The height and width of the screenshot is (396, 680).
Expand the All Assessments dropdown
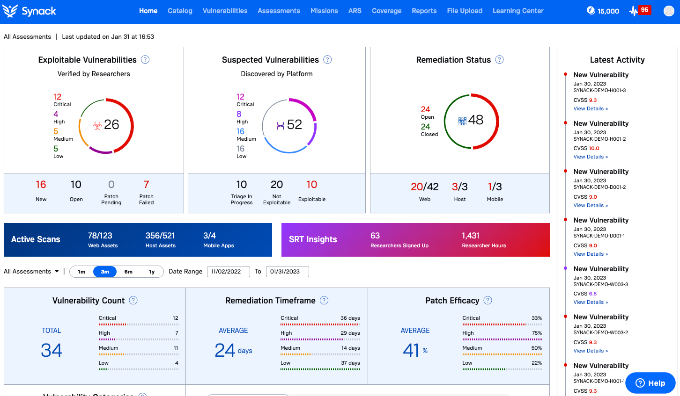coord(31,271)
